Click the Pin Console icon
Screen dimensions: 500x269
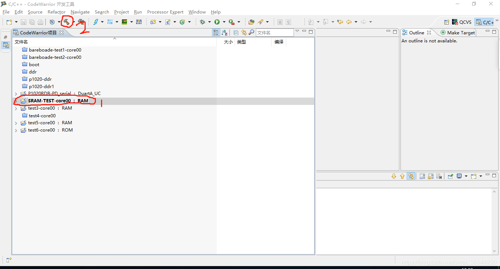tap(451, 176)
